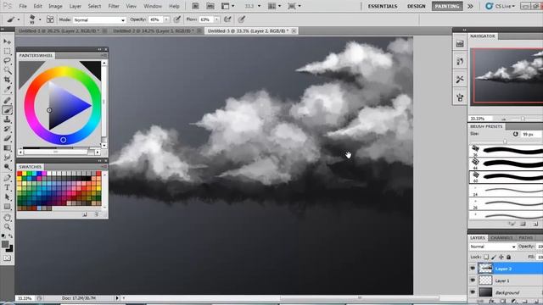Switch to Untitled-2 document tab
543x305 pixels.
(x=154, y=30)
